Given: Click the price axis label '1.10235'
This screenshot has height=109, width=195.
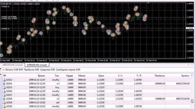Looking at the screenshot, I should click(190, 58).
